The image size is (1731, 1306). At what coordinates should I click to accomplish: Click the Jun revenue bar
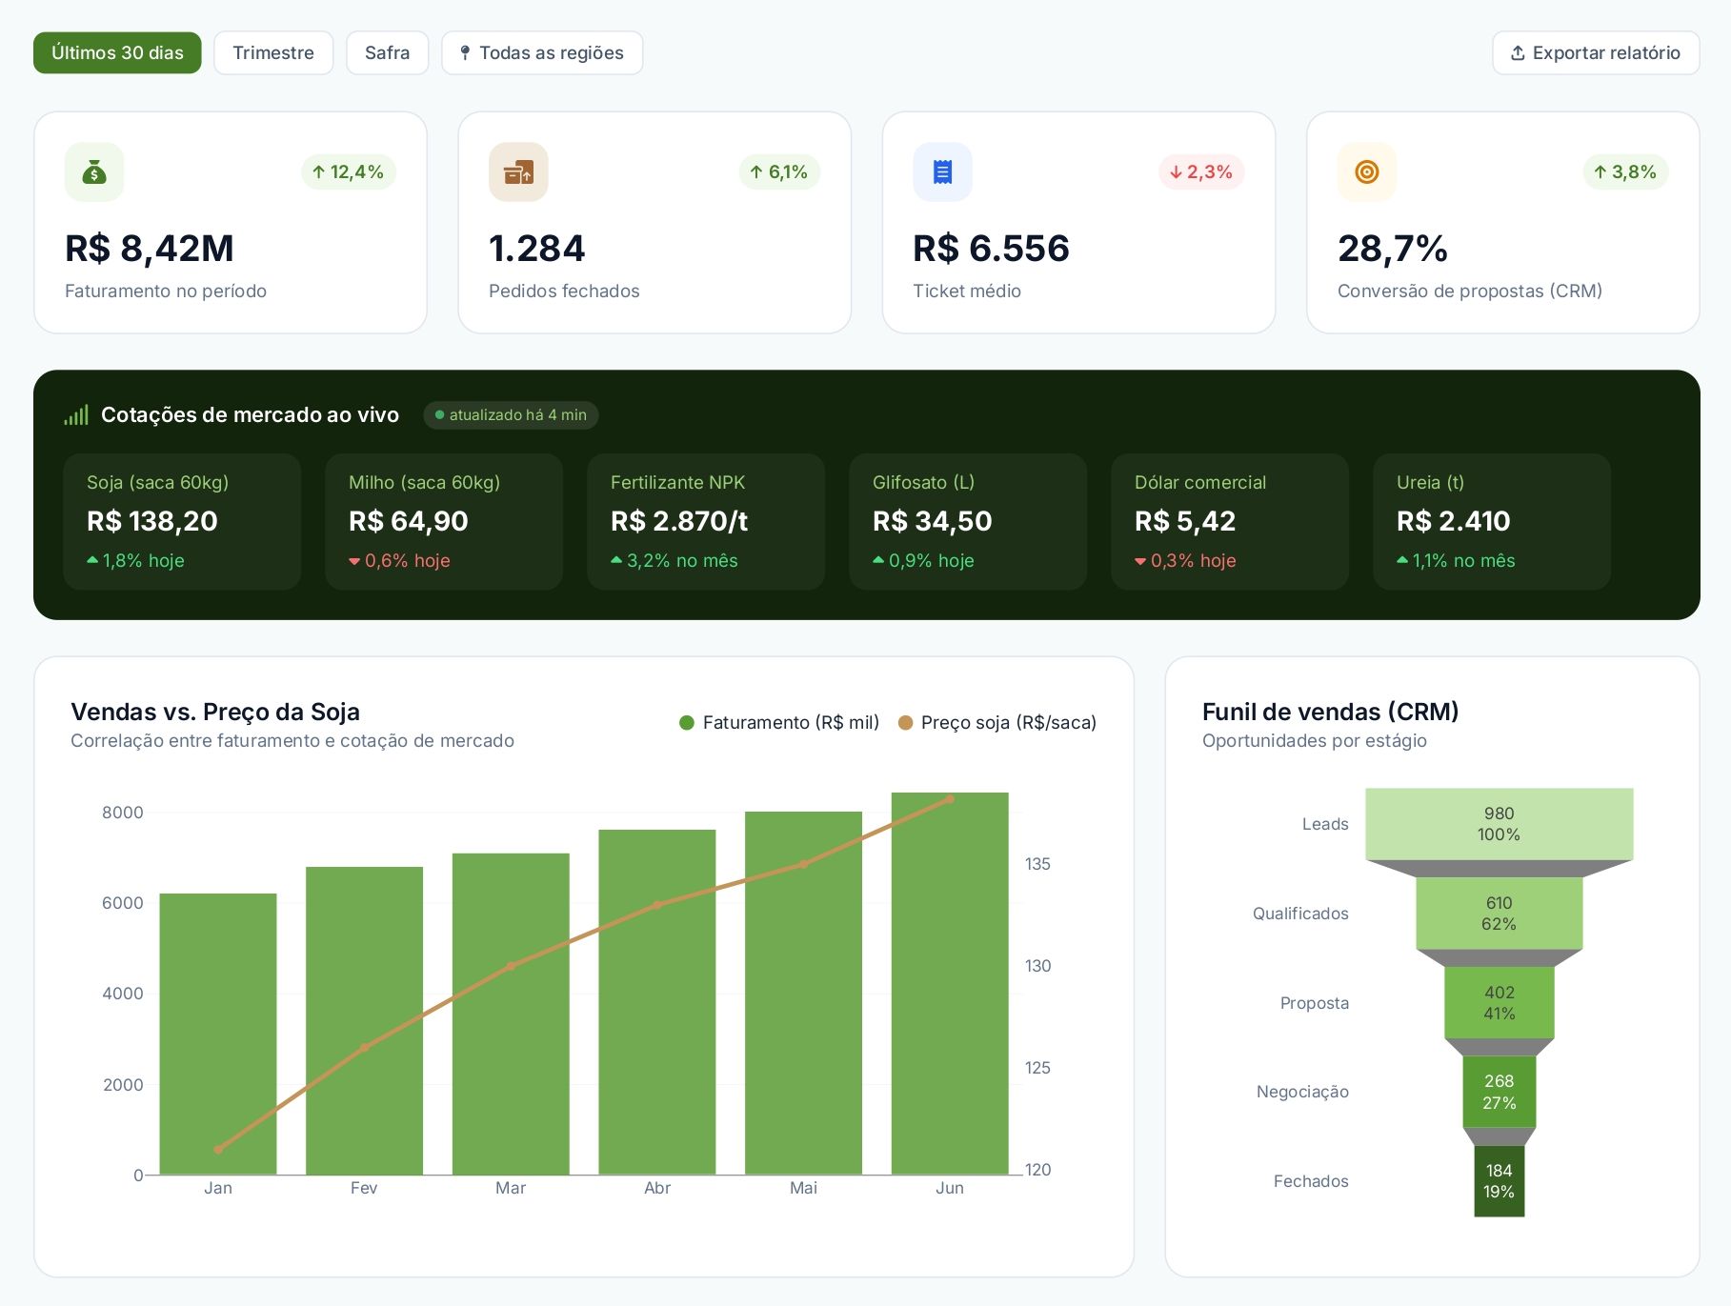click(x=950, y=984)
